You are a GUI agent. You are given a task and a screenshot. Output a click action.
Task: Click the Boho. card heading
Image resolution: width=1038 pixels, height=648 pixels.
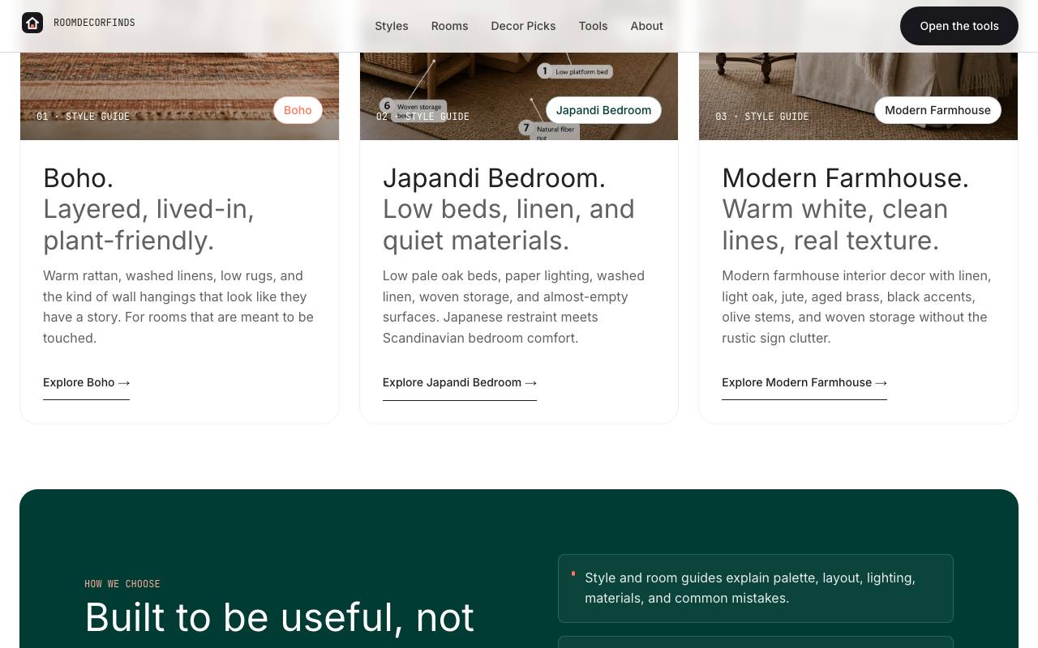point(78,177)
